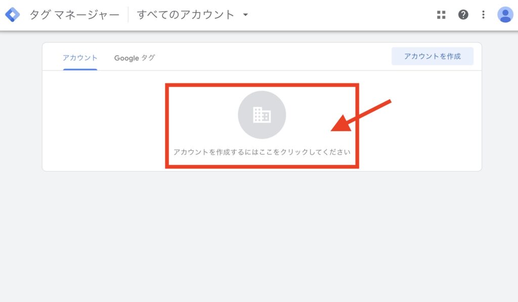Click the アカウントを作成 button
Viewport: 518px width, 302px height.
[433, 56]
